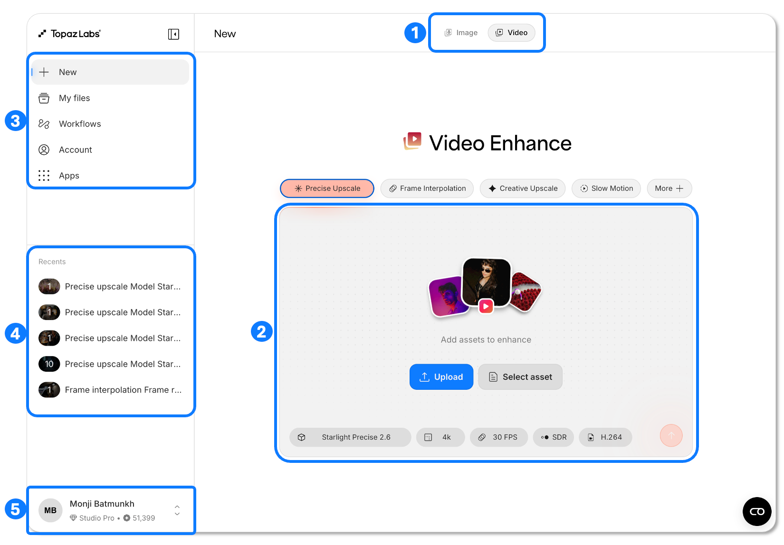The image size is (784, 545).
Task: Collapse the sidebar with the panel icon
Action: (173, 34)
